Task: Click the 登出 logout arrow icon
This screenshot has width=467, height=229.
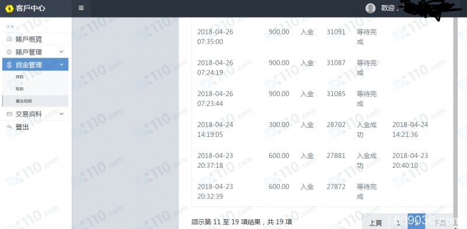Action: click(9, 127)
